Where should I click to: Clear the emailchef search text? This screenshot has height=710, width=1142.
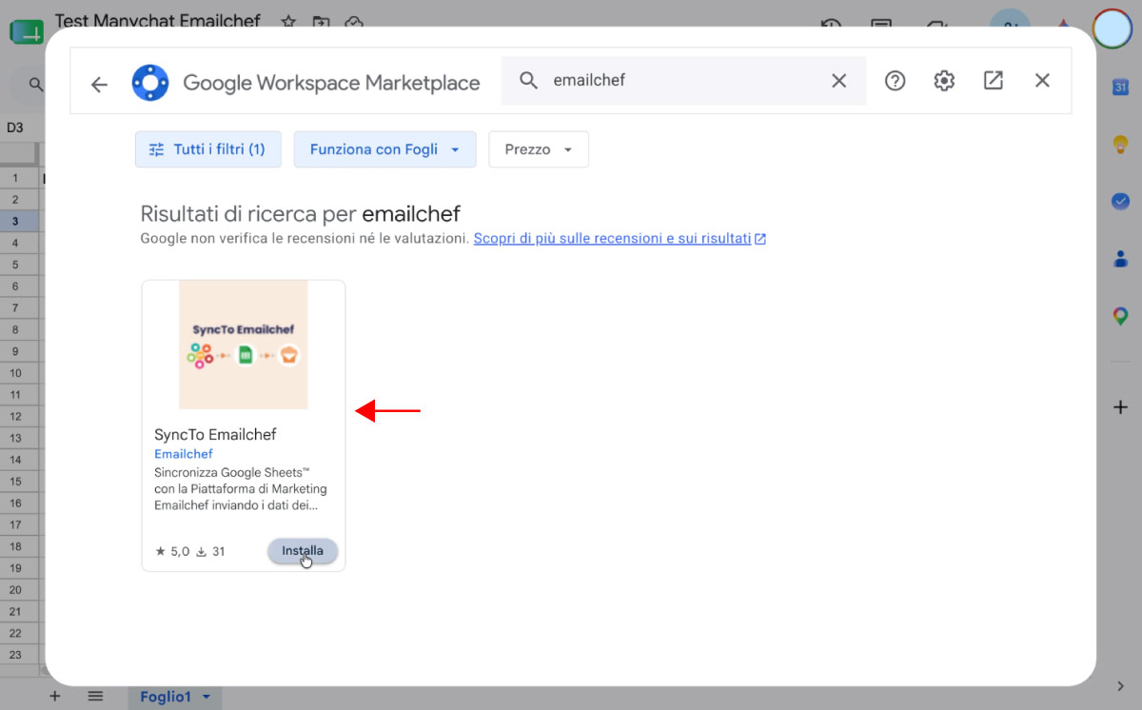tap(838, 81)
